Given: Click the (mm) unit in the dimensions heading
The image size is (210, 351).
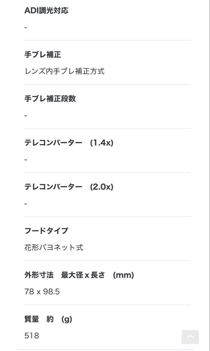Looking at the screenshot, I should (124, 275).
